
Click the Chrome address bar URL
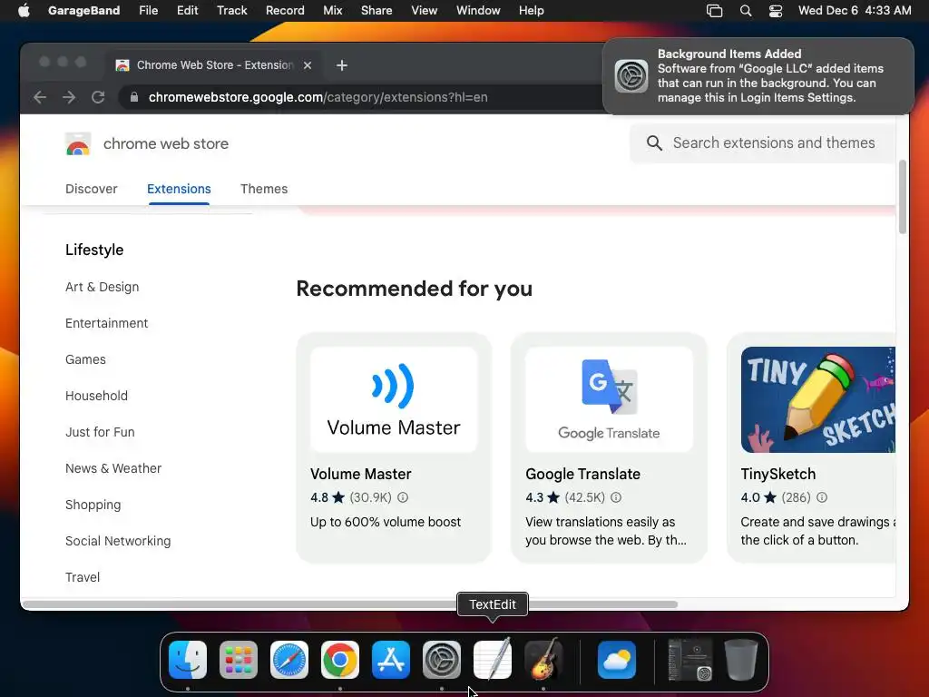318,97
